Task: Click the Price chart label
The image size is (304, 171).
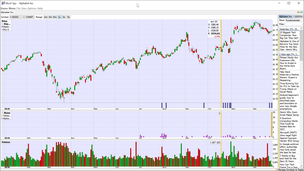Action: click(5, 21)
